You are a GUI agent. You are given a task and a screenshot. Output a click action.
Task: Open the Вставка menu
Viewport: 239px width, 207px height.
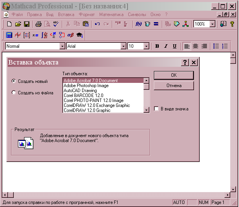click(66, 15)
